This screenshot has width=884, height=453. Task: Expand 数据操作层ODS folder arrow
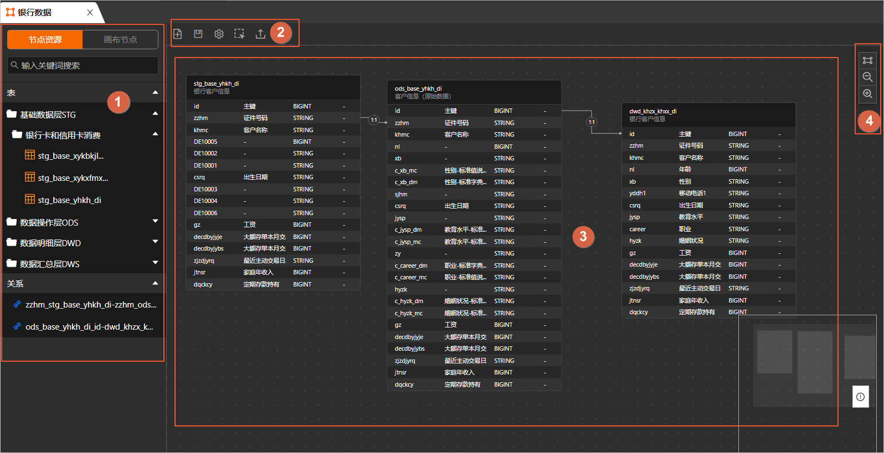click(x=155, y=221)
